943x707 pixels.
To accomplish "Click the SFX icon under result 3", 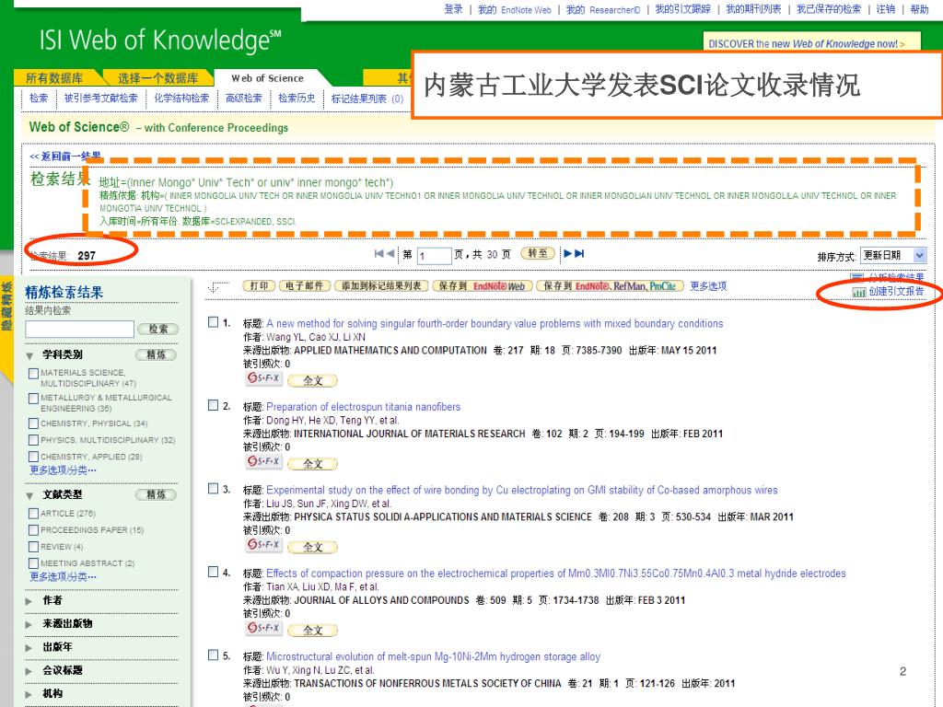I will pyautogui.click(x=263, y=545).
